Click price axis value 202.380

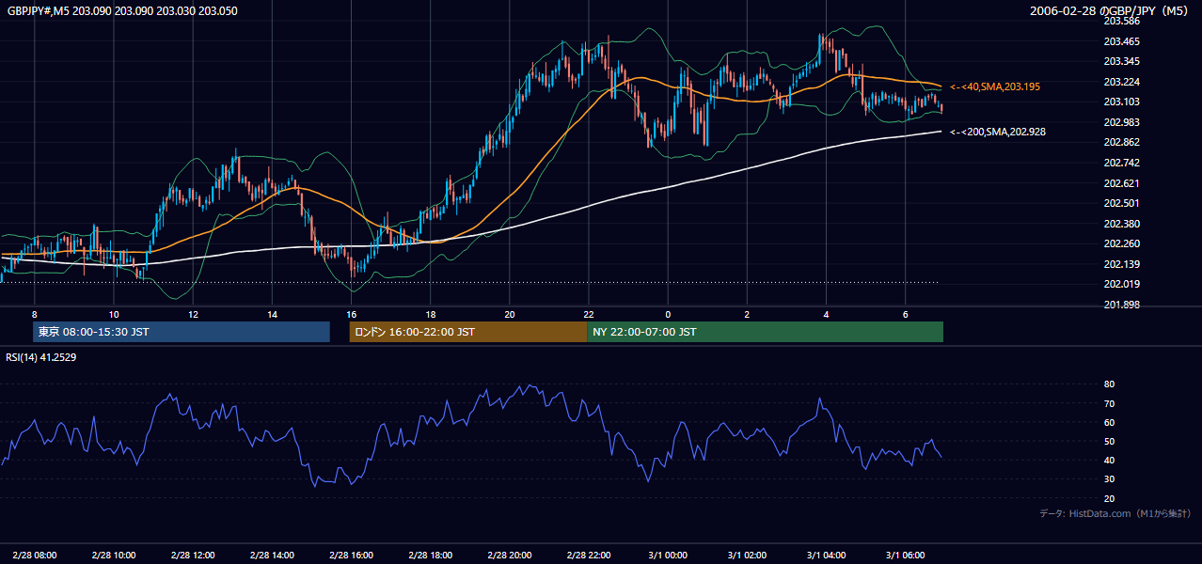coord(1121,224)
